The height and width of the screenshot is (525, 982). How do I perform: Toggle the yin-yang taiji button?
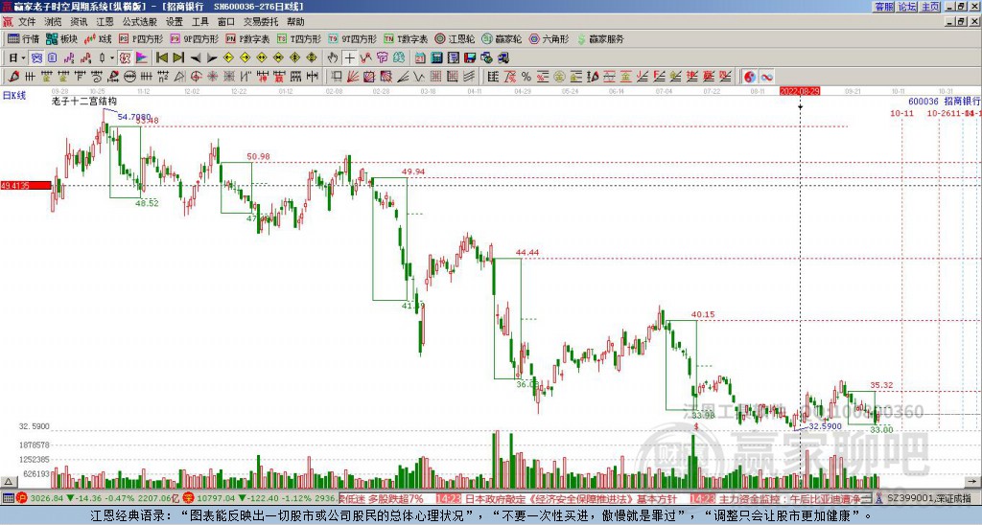tap(750, 77)
